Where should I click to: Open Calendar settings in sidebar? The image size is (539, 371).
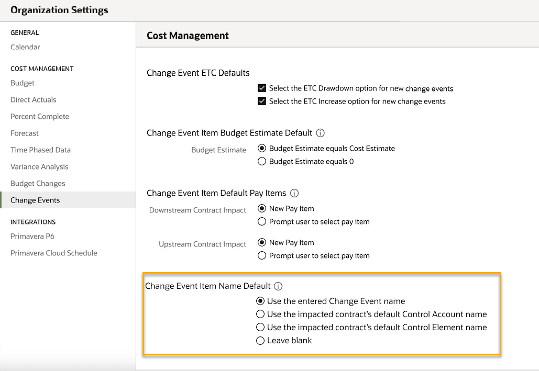tap(25, 47)
